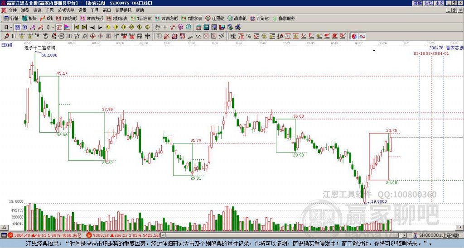Open the calendar icon in toolbar
Screen dimensions: 464x248
pyautogui.click(x=198, y=28)
